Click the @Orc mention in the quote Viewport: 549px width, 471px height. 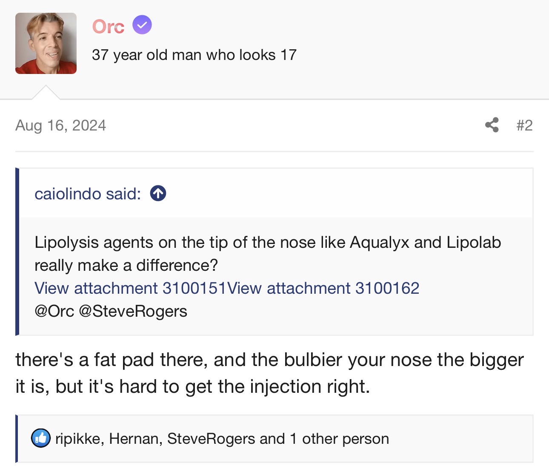[54, 311]
